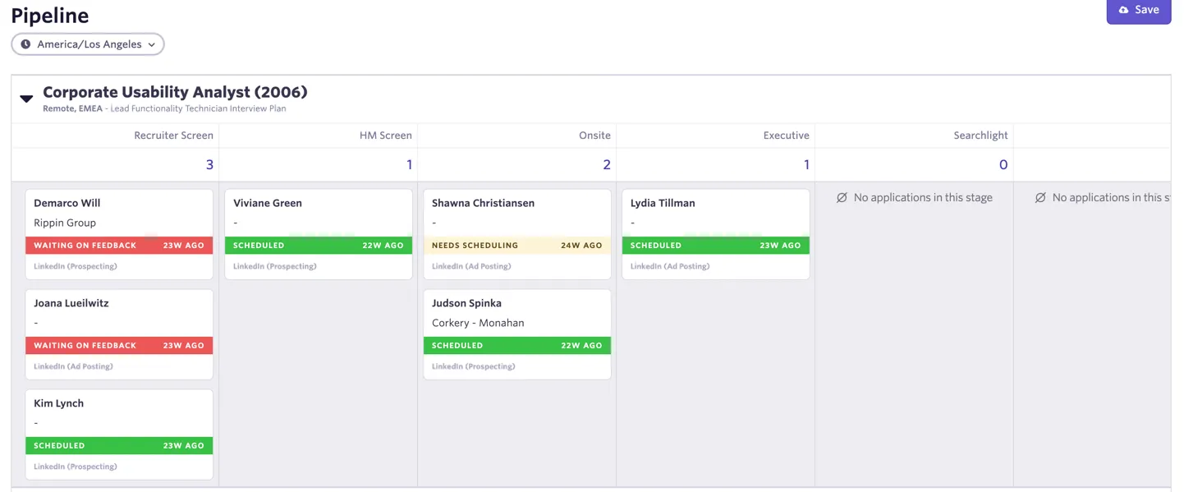Viewport: 1184px width, 492px height.
Task: Click the Onsite count 2
Action: [x=607, y=165]
